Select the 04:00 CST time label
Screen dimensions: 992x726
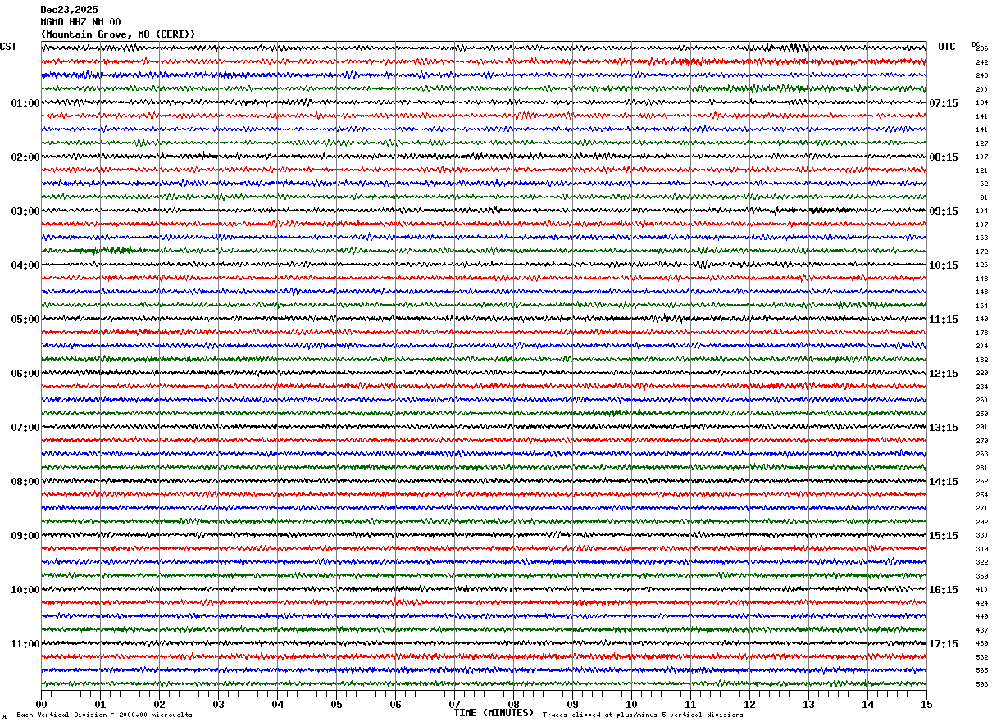pos(25,265)
